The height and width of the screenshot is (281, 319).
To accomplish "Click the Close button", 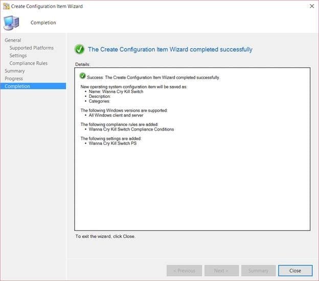I will point(295,270).
